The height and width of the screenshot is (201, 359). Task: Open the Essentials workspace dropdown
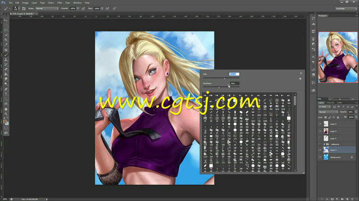point(346,8)
